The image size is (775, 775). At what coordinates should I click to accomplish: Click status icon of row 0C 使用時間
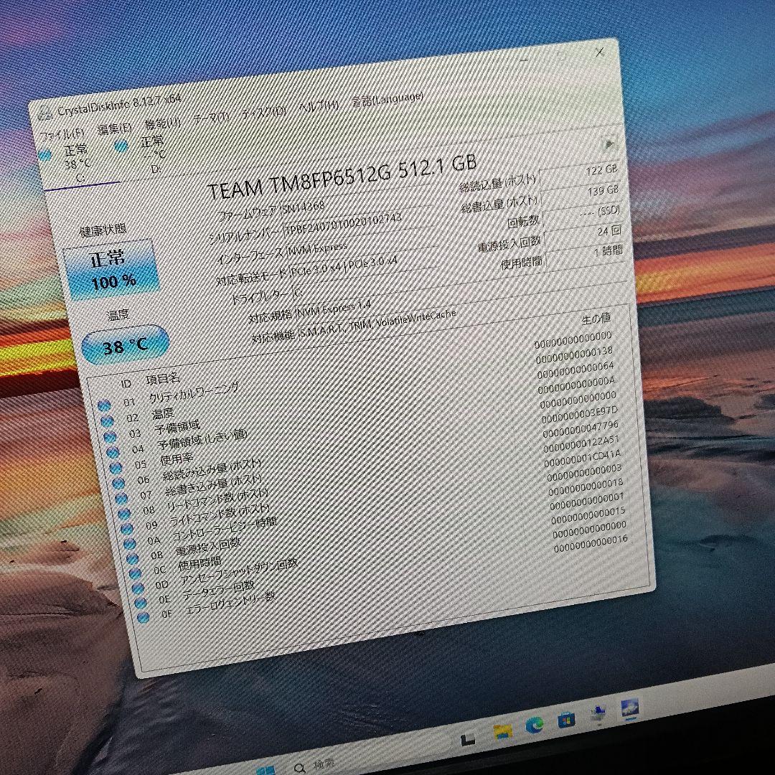pos(135,574)
